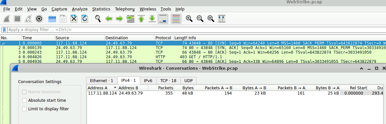Select packet 3 ACK row in packet list
The width and height of the screenshot is (386, 124).
pyautogui.click(x=193, y=52)
